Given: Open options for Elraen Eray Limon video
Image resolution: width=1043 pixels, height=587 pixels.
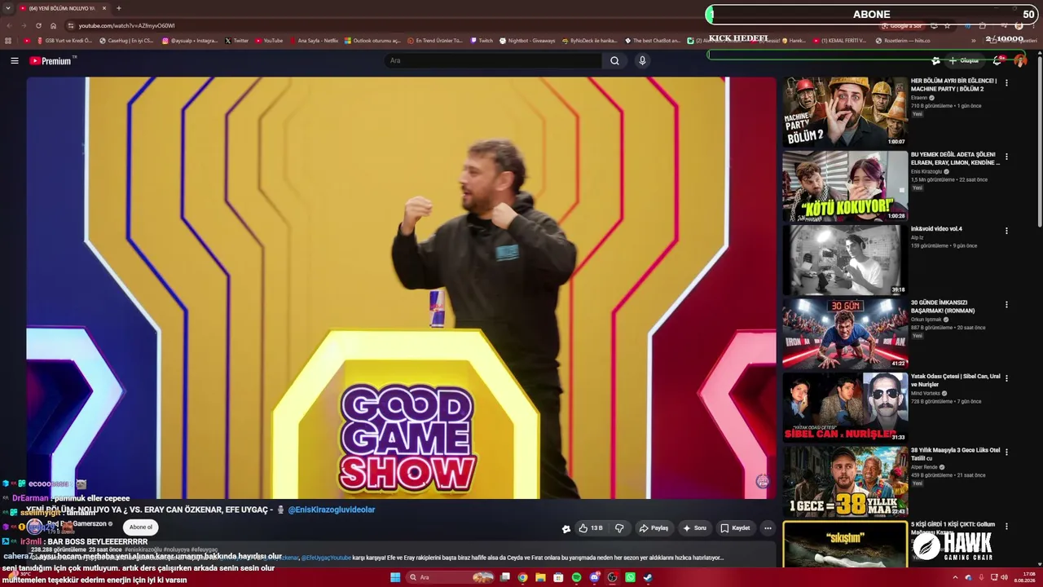Looking at the screenshot, I should 1006,157.
